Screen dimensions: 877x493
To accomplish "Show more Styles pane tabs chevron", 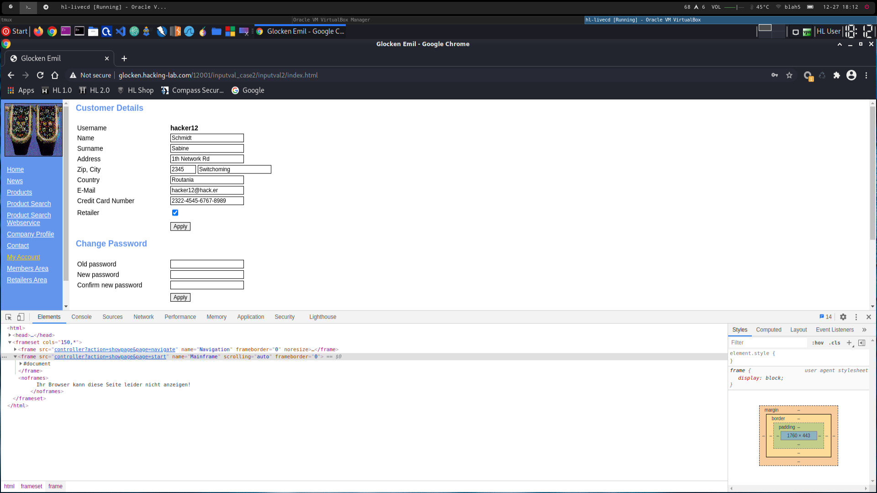I will pos(864,330).
